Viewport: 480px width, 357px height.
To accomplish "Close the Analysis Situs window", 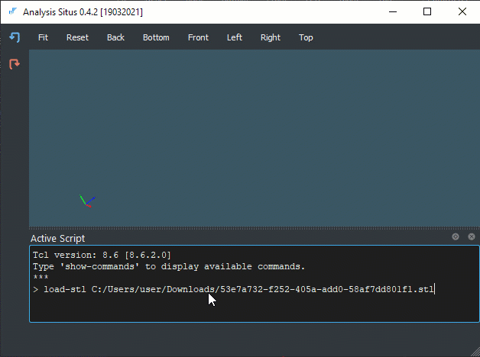I will pos(462,12).
